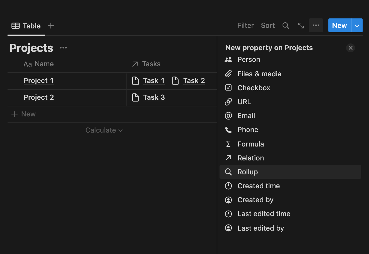Image resolution: width=369 pixels, height=254 pixels.
Task: Add a row using the New option below Project 2
Action: pyautogui.click(x=28, y=114)
